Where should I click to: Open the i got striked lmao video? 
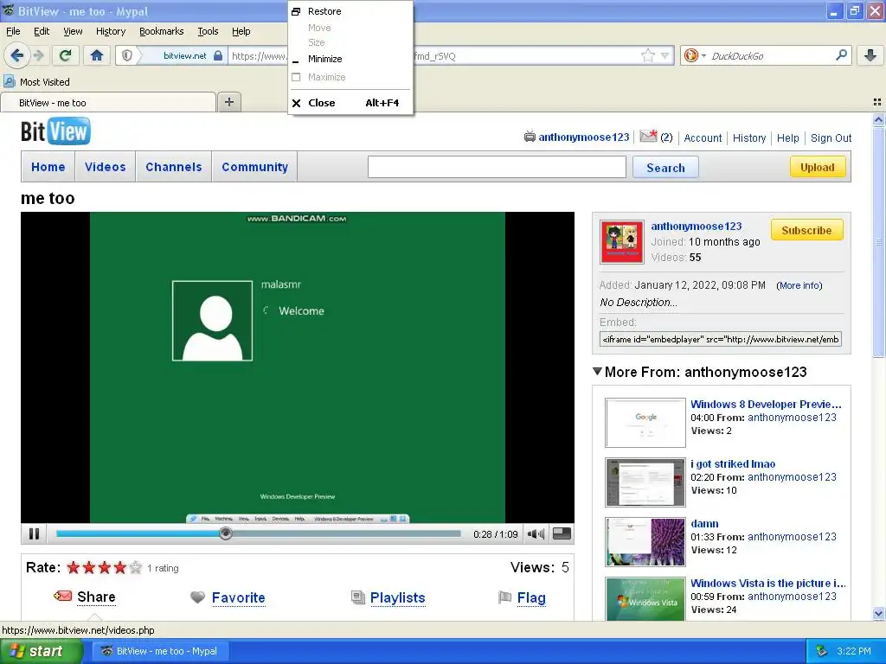click(x=732, y=463)
